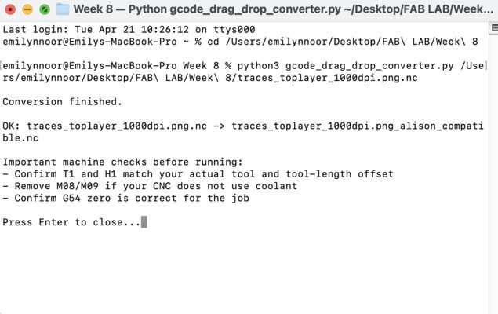Click the window title 'Week 8 — Python' text
The width and height of the screenshot is (498, 314).
[116, 9]
